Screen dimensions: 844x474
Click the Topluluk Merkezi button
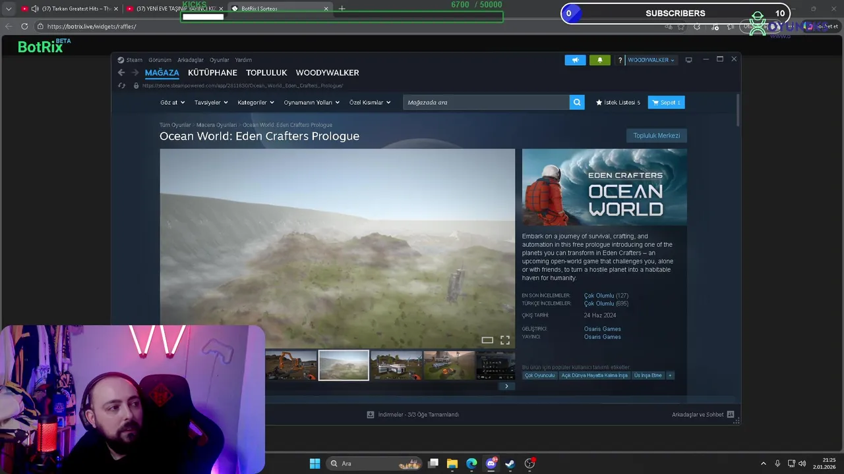click(656, 136)
